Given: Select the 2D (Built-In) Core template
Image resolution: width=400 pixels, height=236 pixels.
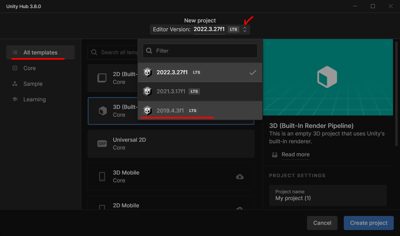Looking at the screenshot, I should point(113,78).
